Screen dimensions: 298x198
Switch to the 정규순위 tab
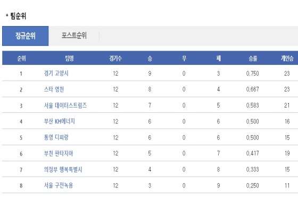click(x=26, y=36)
